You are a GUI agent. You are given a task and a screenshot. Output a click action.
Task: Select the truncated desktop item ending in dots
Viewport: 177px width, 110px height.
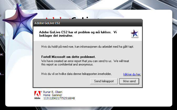coord(2,74)
